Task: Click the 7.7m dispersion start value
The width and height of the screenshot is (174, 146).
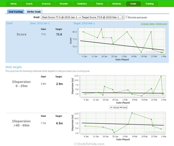Action: 43,123
